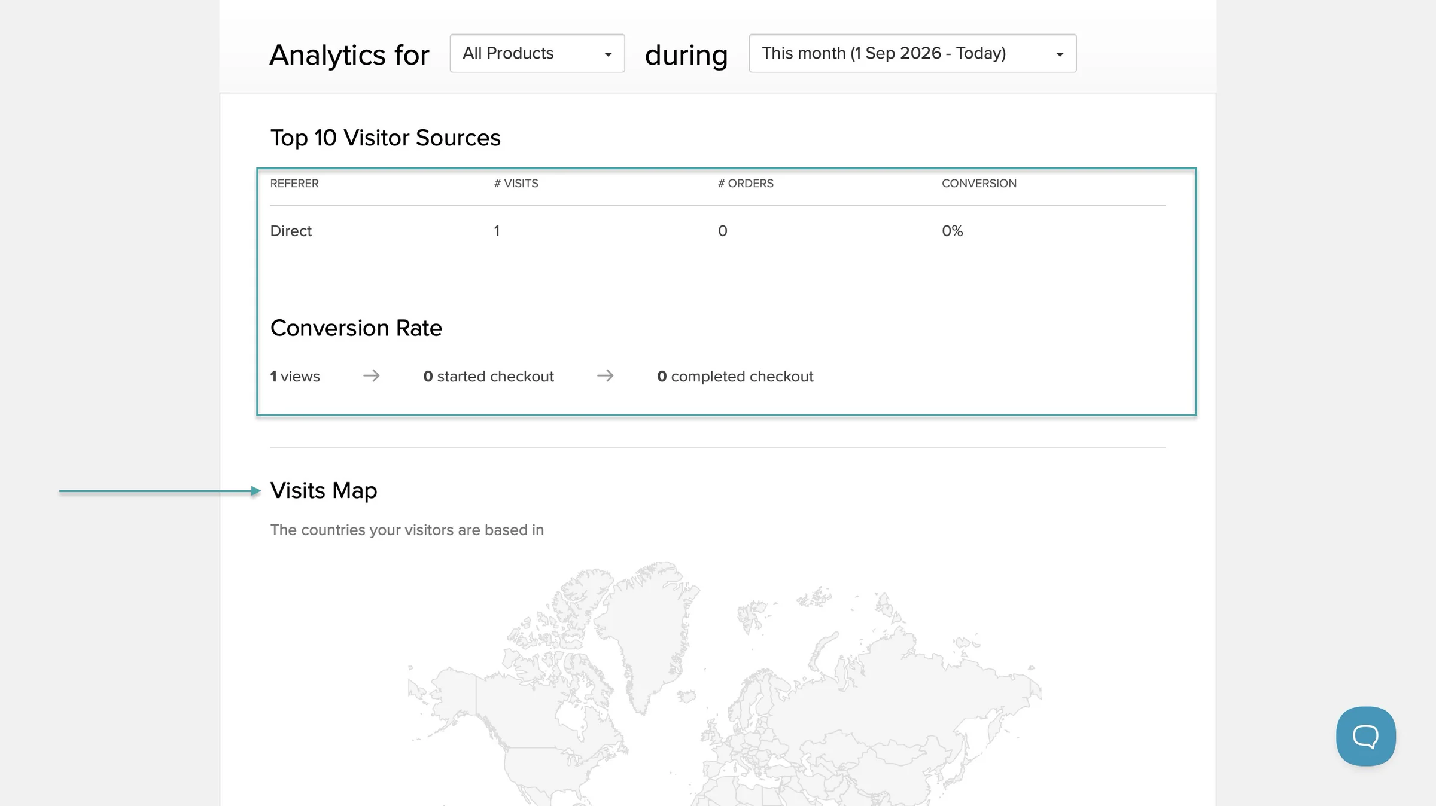Viewport: 1436px width, 806px height.
Task: Click the 1 views funnel figure
Action: point(295,377)
